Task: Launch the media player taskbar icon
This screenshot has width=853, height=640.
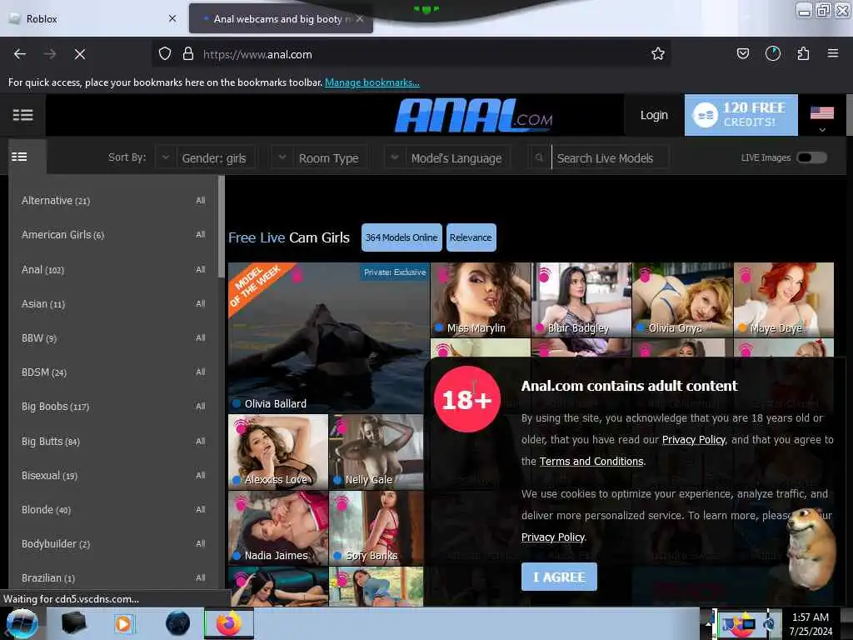Action: click(123, 623)
